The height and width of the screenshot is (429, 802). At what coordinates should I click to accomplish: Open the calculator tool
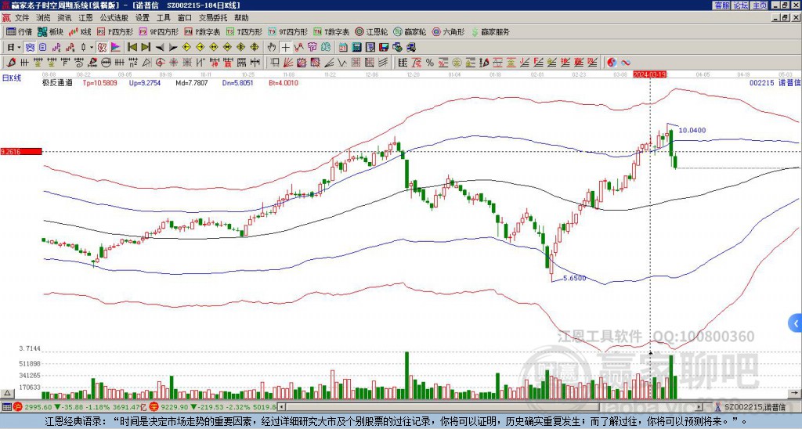click(x=356, y=48)
